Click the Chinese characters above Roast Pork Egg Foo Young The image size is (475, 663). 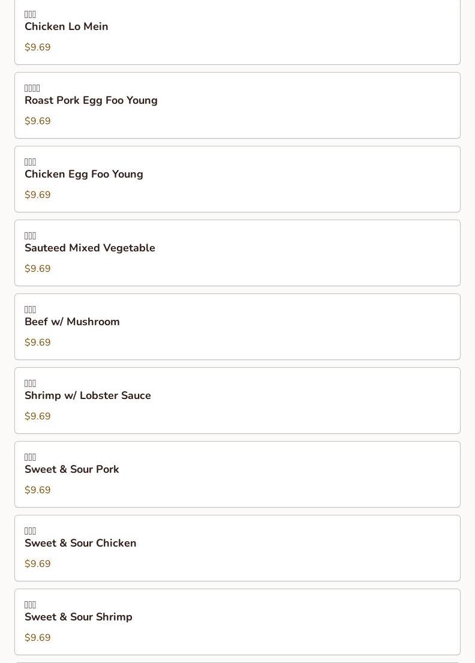pos(32,88)
